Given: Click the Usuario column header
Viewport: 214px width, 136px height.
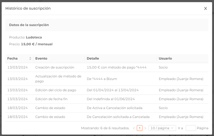Looking at the screenshot, I should (165, 58).
